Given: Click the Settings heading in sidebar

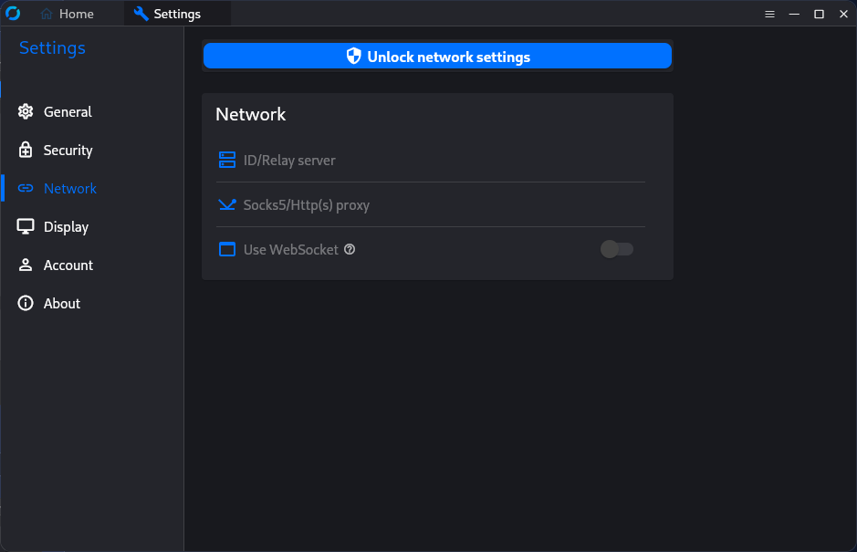Looking at the screenshot, I should 52,47.
